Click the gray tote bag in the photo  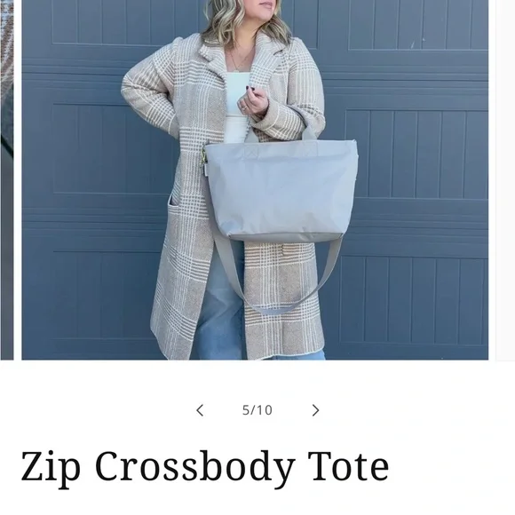click(281, 191)
